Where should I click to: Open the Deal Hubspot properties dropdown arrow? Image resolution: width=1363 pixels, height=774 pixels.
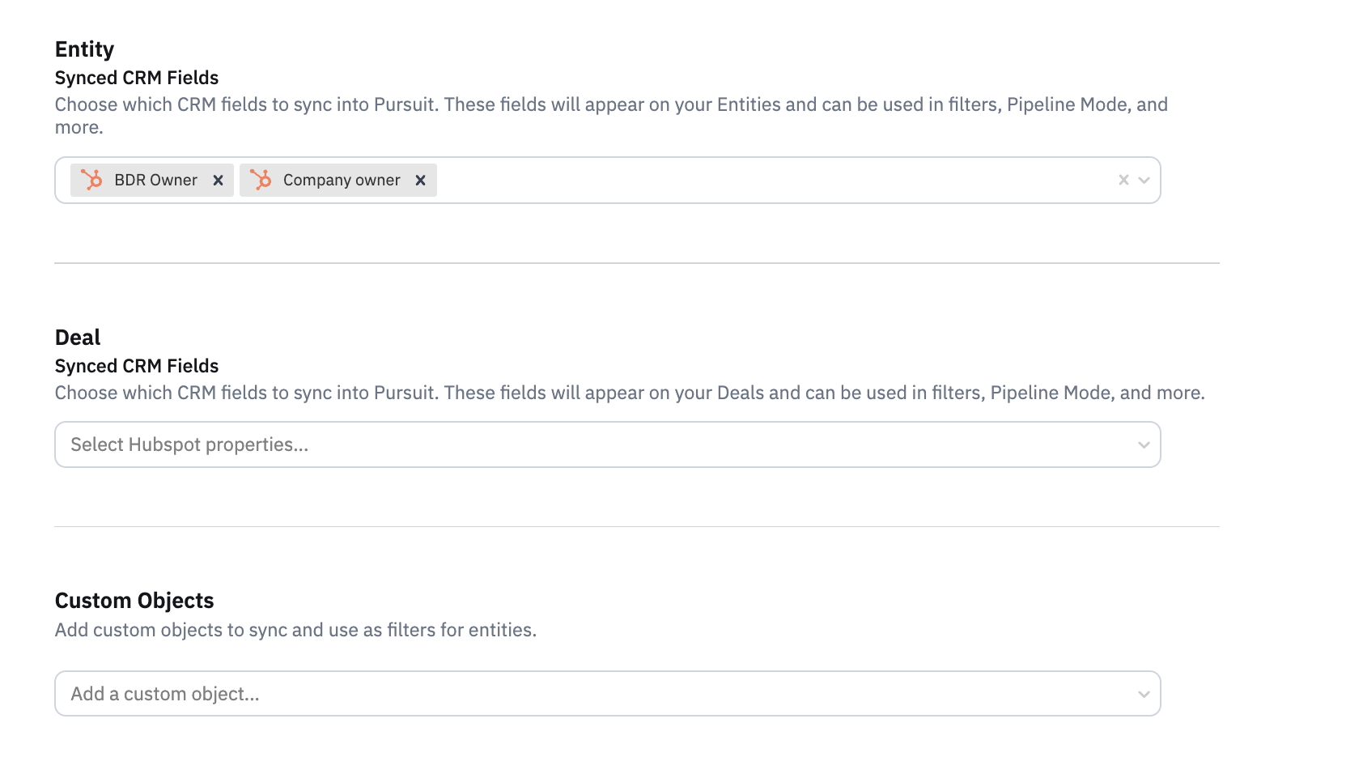pyautogui.click(x=1144, y=444)
